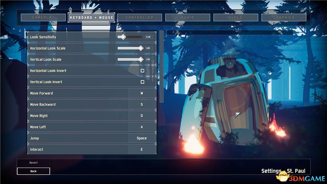The image size is (327, 184).
Task: Click the Horizontal Look Scale value field
Action: (148, 48)
